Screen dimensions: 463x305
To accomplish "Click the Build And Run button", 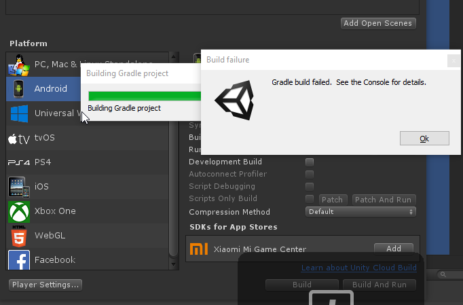I will [379, 285].
